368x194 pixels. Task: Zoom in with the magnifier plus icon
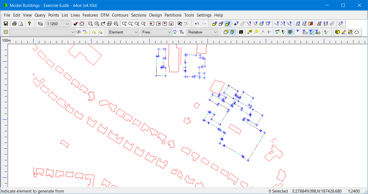(124, 23)
